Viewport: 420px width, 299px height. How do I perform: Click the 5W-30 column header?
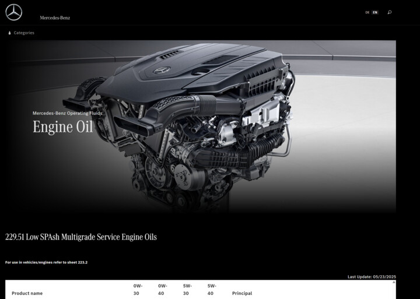click(x=187, y=290)
